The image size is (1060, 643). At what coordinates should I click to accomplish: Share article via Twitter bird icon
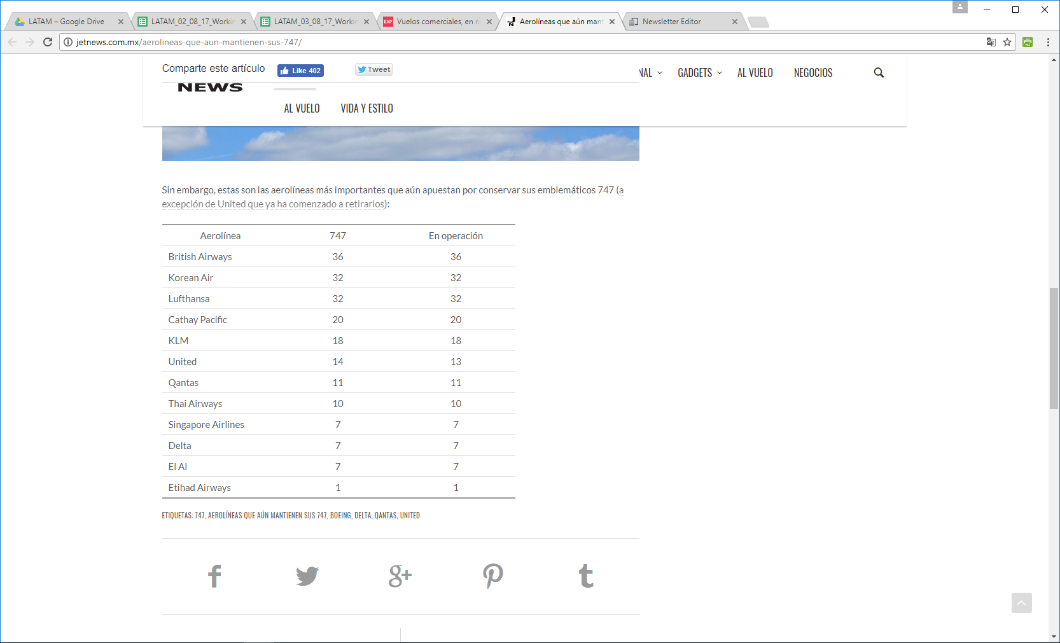(x=307, y=576)
